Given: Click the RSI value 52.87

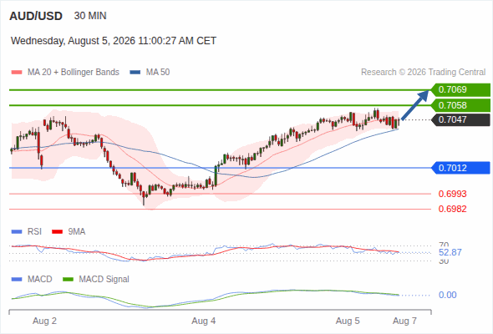Looking at the screenshot, I should point(450,252).
